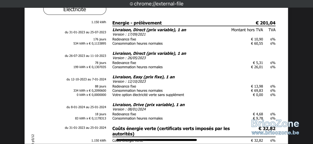Click Livraison Direct title above Version 26/05/2023
Screen dimensions: 313x144
[x=149, y=53]
